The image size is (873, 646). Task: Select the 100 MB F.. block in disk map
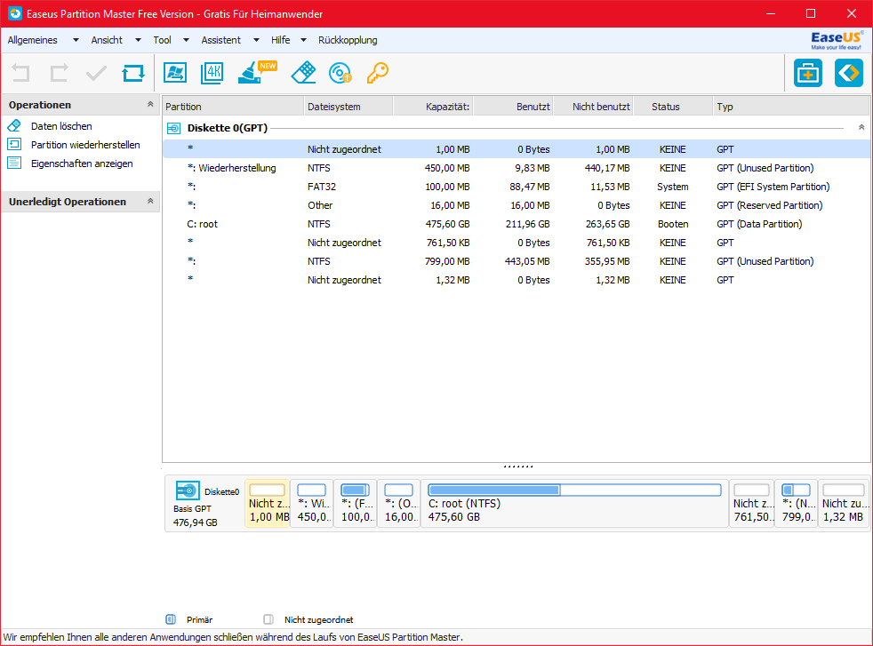pos(356,504)
